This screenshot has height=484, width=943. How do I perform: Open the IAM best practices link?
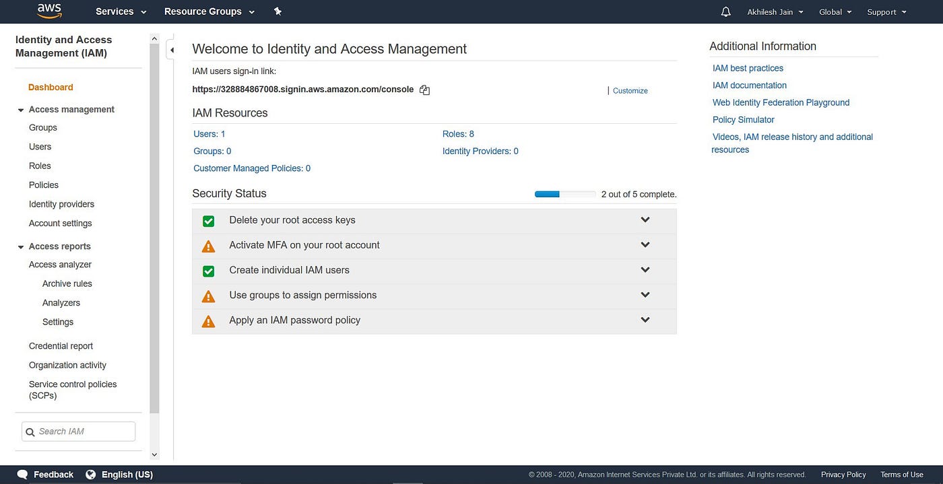click(748, 68)
